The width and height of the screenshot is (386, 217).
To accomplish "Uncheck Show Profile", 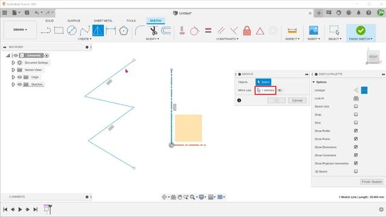I will [x=356, y=131].
